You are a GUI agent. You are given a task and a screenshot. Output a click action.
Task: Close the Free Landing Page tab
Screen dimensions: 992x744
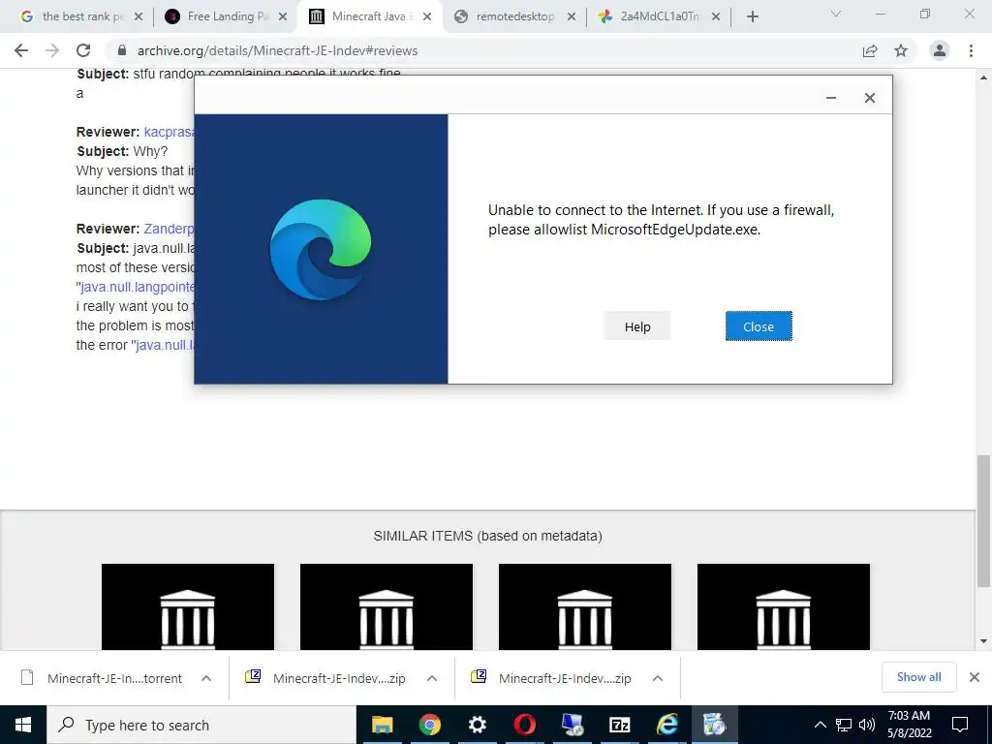click(283, 17)
